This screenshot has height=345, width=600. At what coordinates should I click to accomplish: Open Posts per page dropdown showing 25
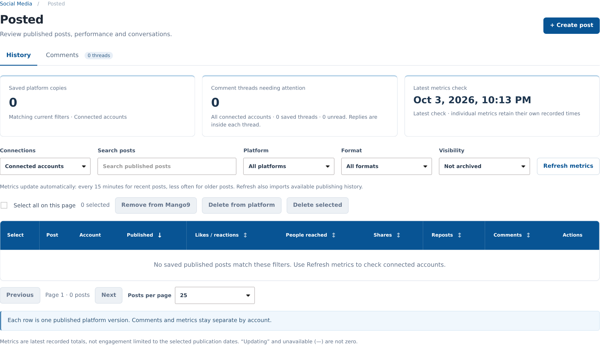click(x=215, y=295)
